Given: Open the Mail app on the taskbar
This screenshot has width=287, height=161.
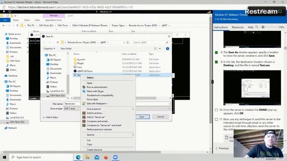Looking at the screenshot, I should [97, 157].
